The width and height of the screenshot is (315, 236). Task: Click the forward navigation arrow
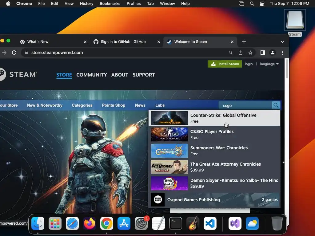(x=4, y=53)
